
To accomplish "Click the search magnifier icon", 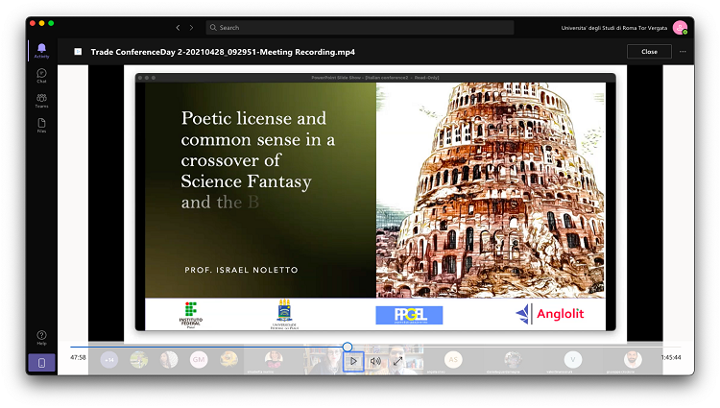I will (x=213, y=28).
